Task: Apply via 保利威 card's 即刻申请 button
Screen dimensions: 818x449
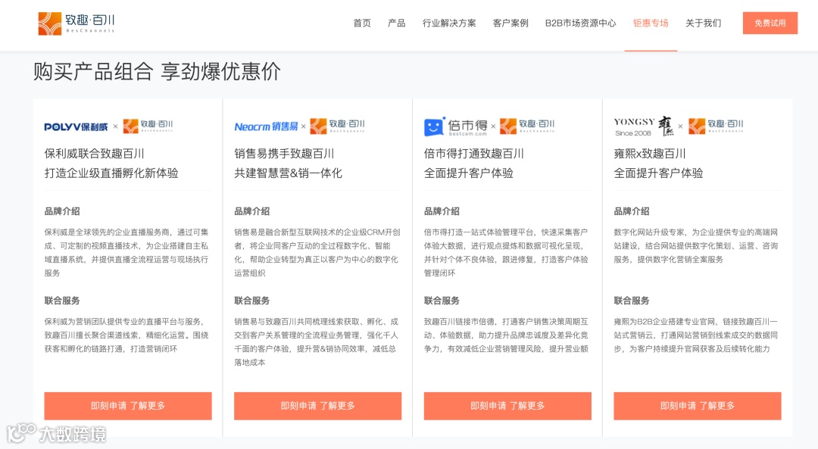Action: point(128,406)
